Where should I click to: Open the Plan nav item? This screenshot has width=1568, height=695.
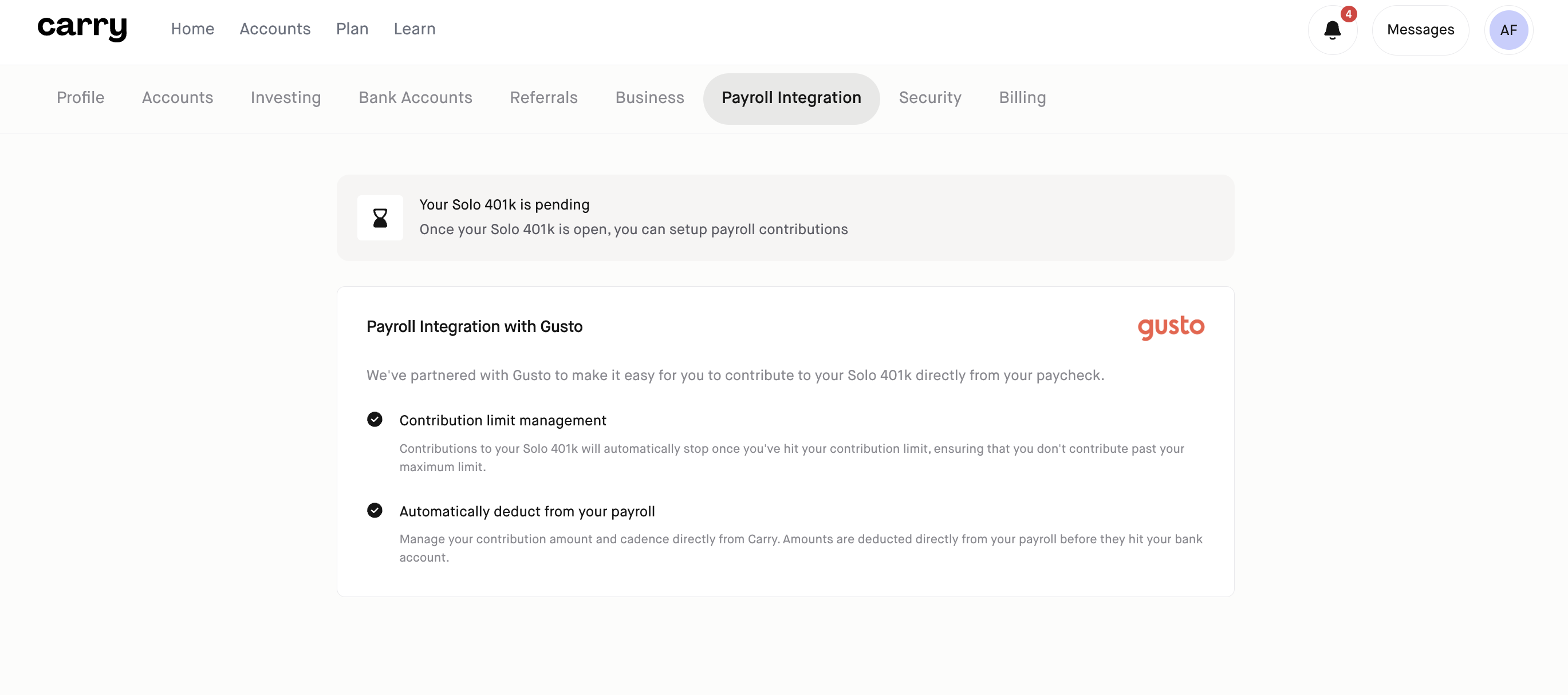pyautogui.click(x=352, y=29)
